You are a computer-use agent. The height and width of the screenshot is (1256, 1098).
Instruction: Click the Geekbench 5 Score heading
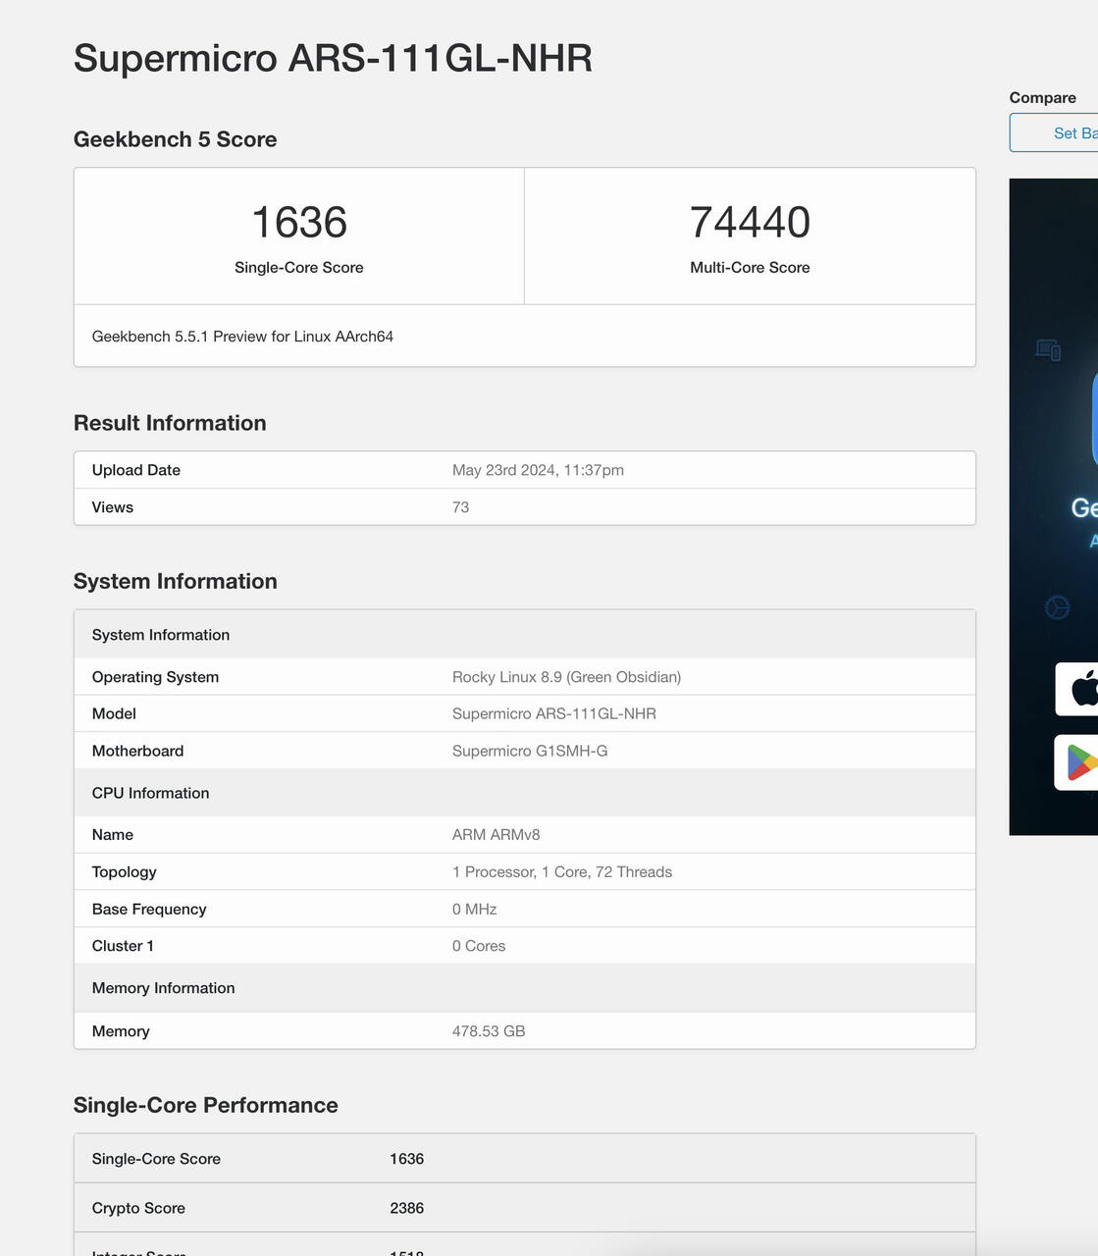(x=175, y=139)
